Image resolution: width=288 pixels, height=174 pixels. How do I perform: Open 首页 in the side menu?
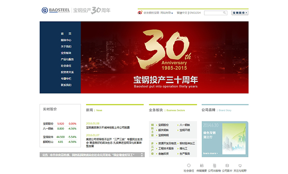pos(66,34)
